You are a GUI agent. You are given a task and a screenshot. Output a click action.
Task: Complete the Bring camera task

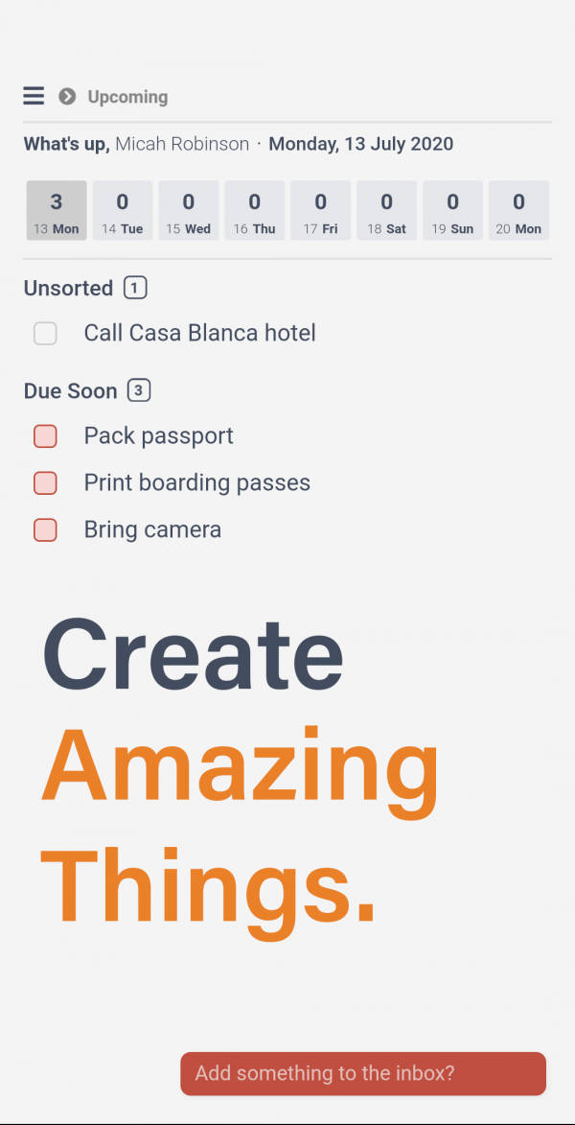click(45, 530)
